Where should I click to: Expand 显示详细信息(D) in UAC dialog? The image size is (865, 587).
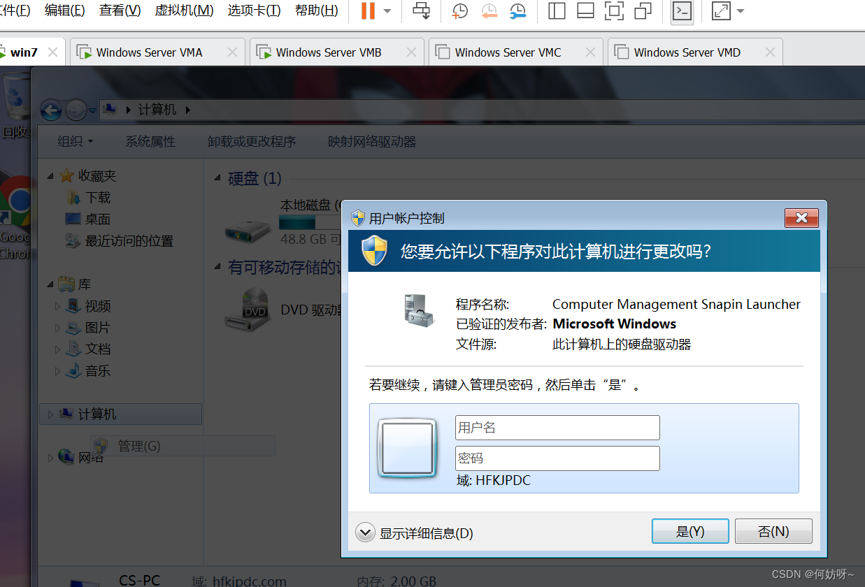415,533
